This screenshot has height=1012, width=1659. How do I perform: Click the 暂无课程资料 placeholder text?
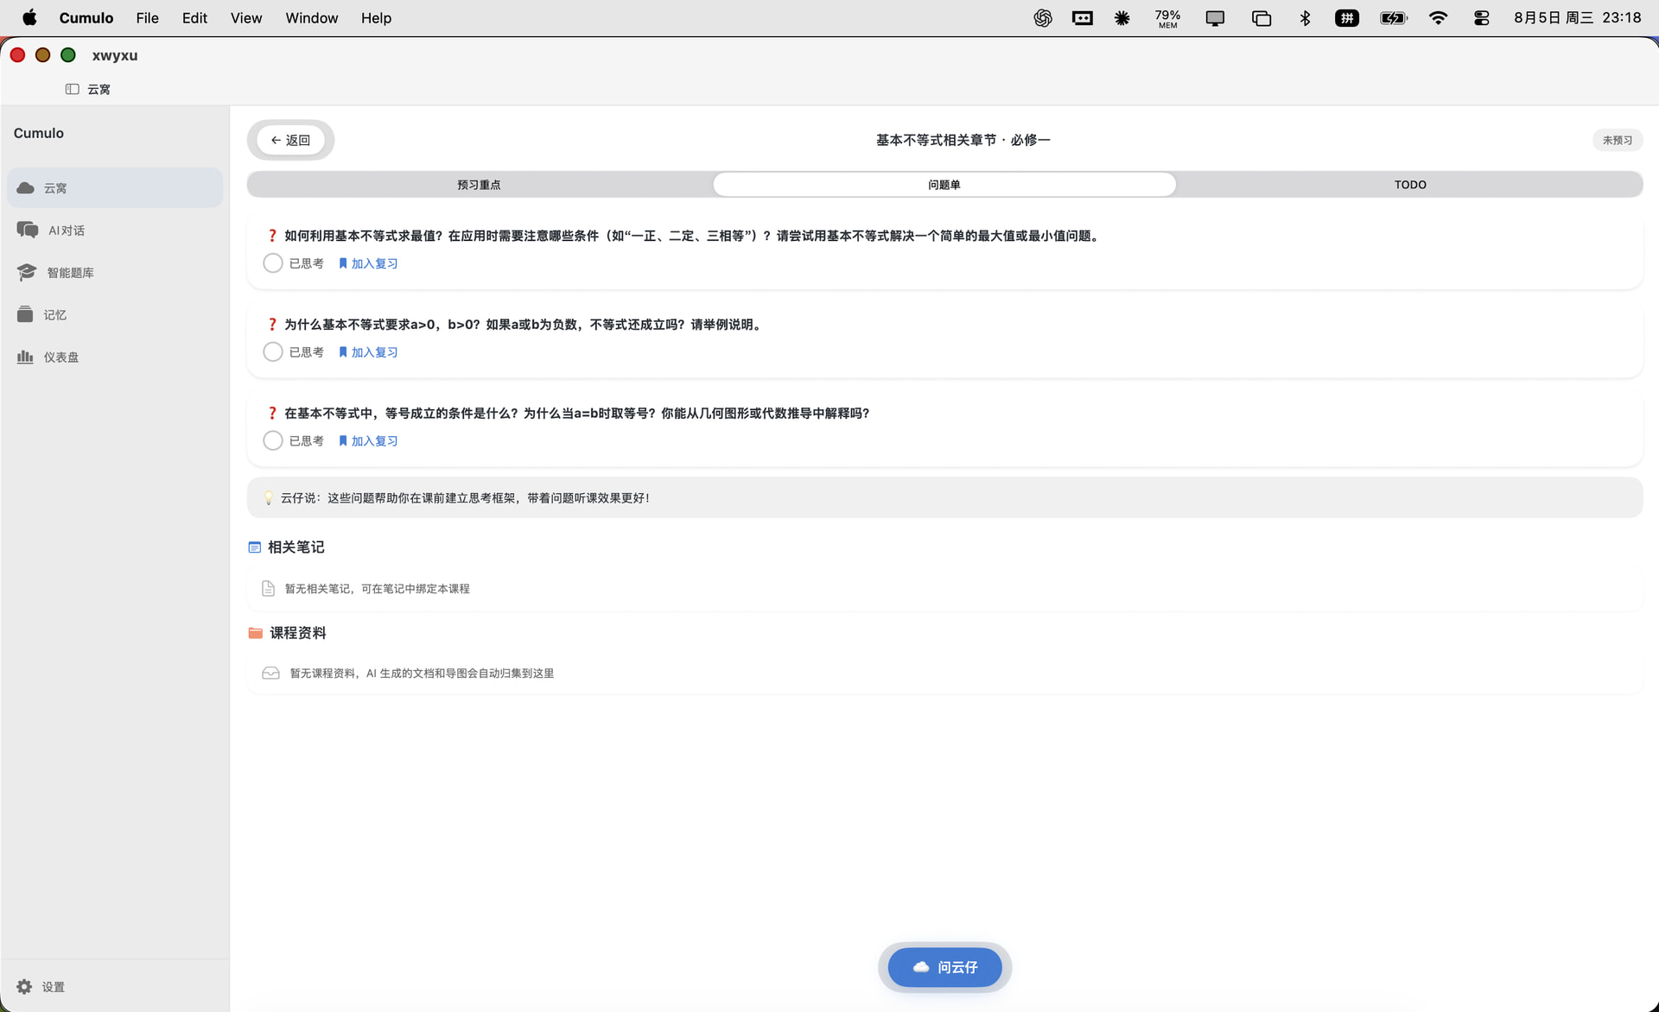(422, 674)
